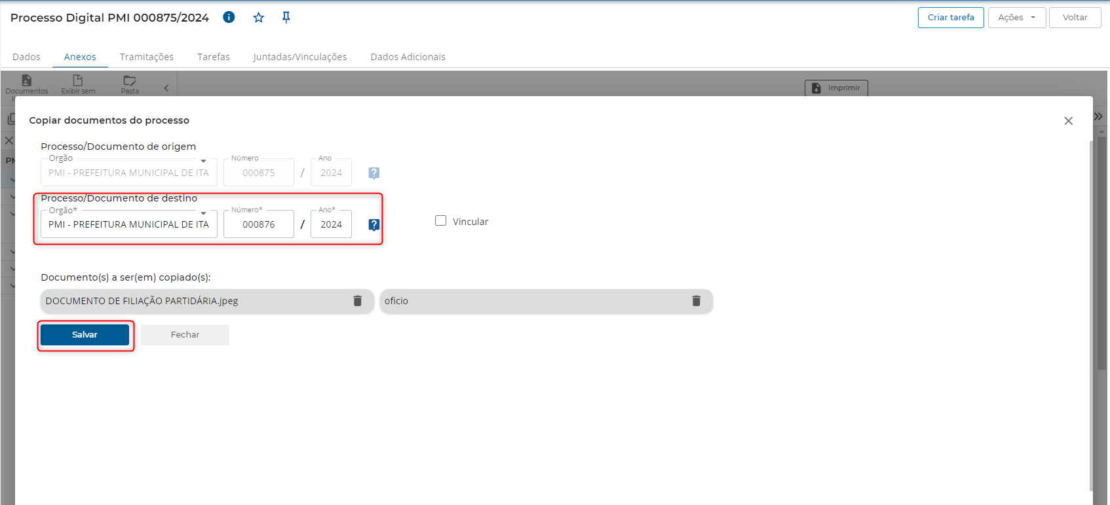Screen dimensions: 1110x505
Task: Click the process info icon
Action: pyautogui.click(x=229, y=18)
